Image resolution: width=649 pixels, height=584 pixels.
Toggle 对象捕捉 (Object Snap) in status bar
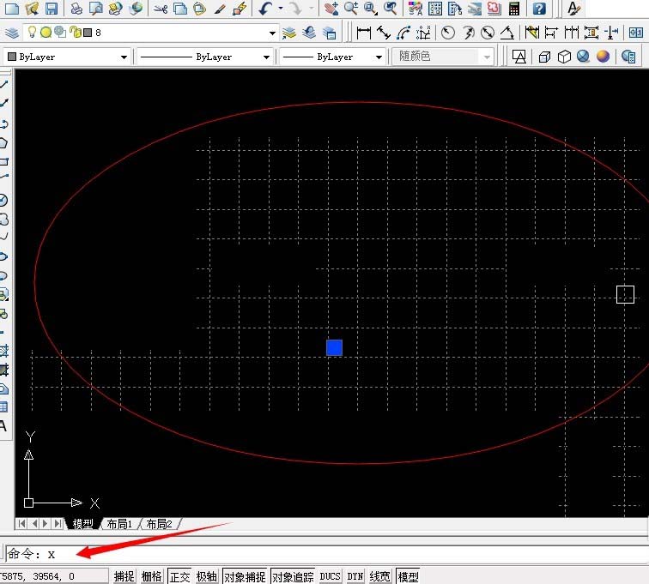point(245,576)
